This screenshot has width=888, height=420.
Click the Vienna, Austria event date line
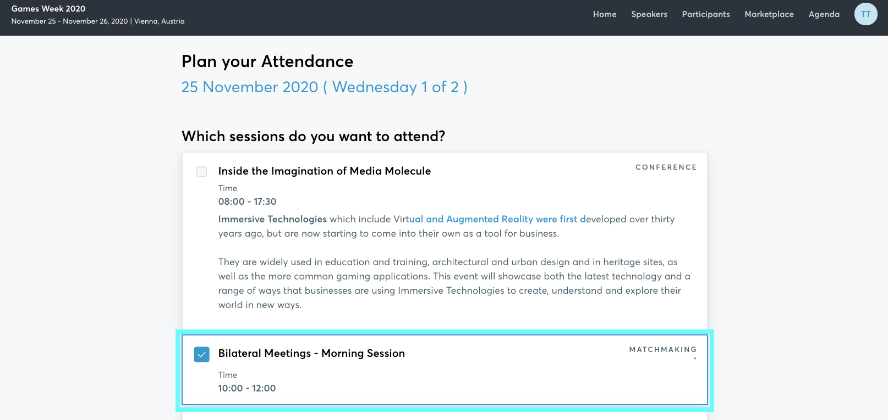[x=98, y=21]
